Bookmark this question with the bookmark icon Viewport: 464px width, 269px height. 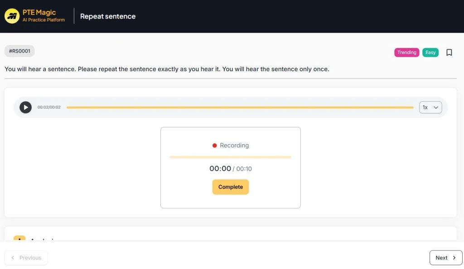click(x=449, y=53)
